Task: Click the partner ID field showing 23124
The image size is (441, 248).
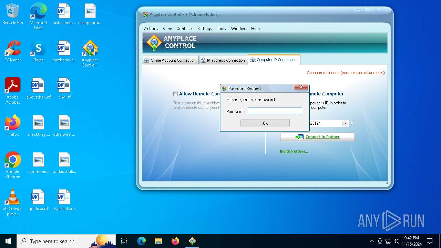Action: pos(325,123)
